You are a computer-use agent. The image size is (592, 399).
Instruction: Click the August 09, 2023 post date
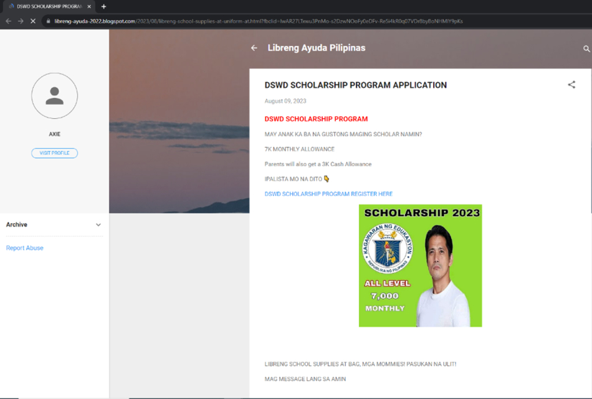click(285, 101)
